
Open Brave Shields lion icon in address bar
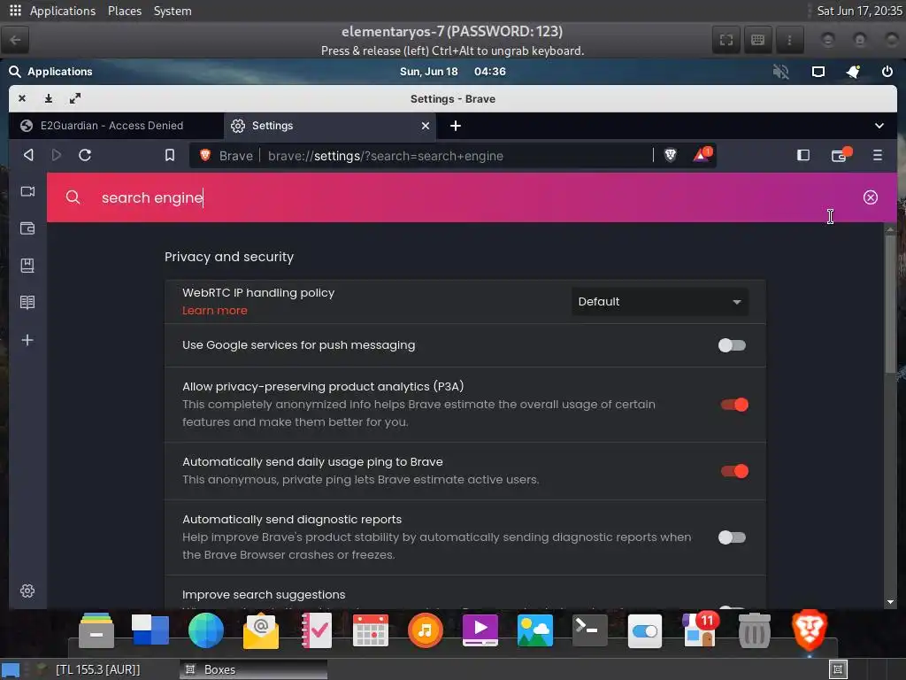(671, 155)
